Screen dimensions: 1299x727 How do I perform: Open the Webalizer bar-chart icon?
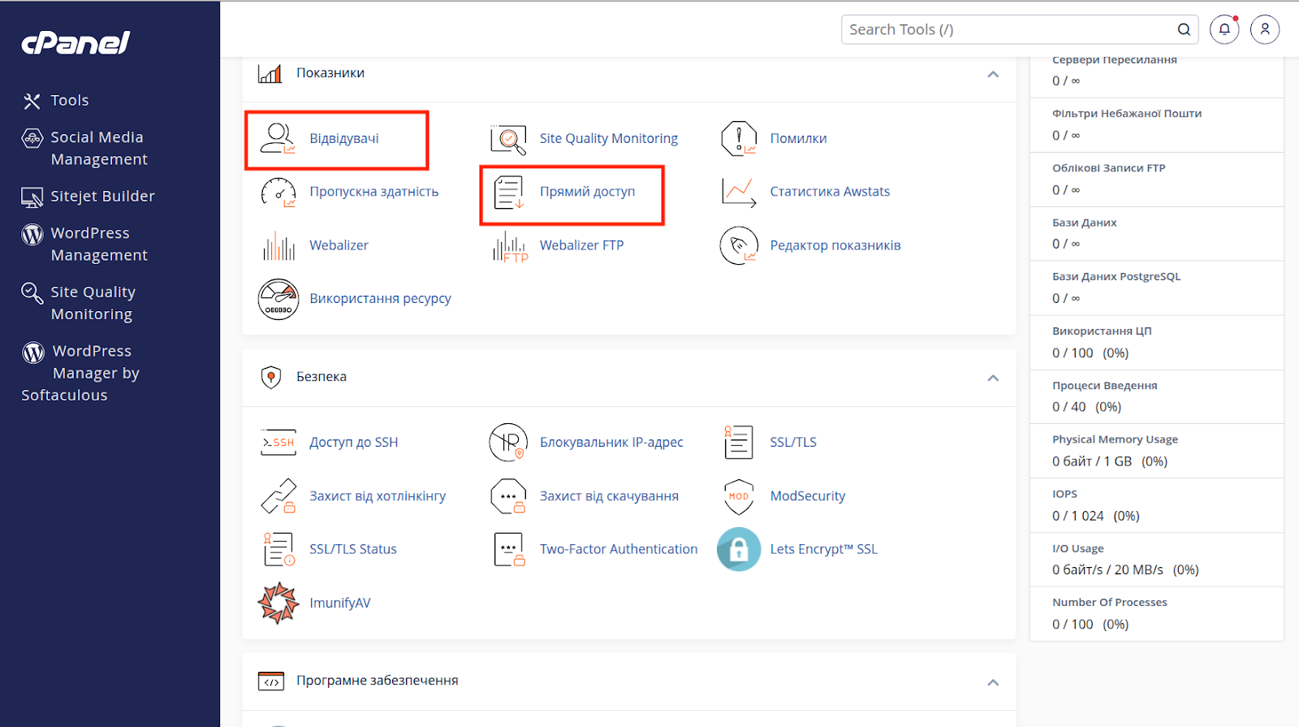pos(278,245)
